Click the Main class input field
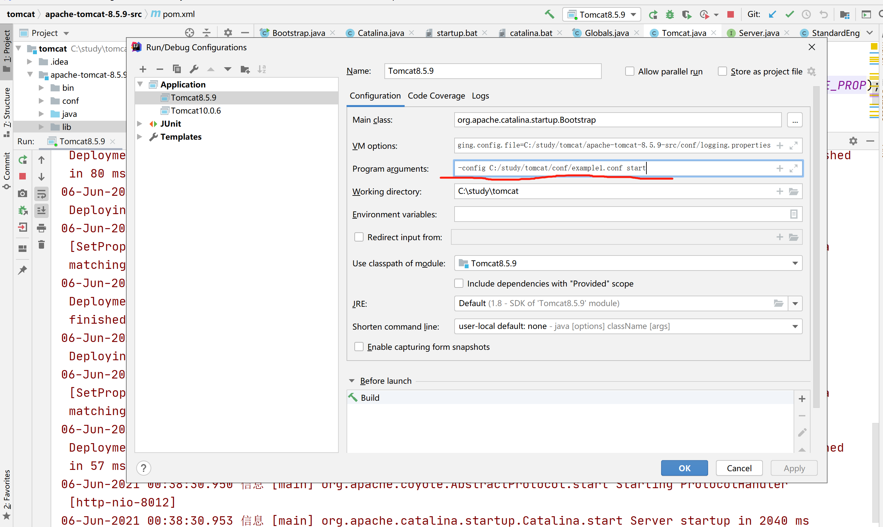 coord(617,120)
